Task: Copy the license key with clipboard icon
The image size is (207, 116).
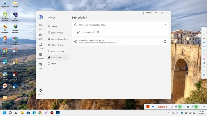Action: pyautogui.click(x=98, y=32)
